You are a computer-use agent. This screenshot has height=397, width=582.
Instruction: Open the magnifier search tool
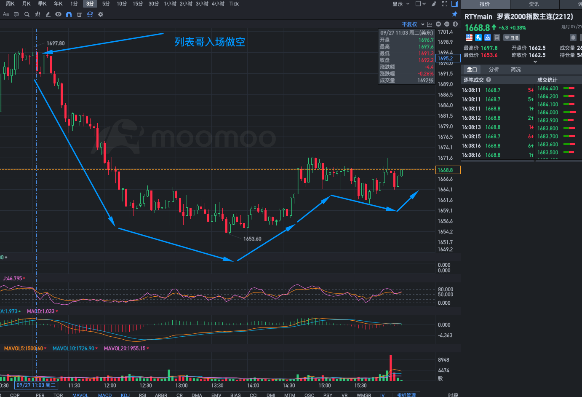pyautogui.click(x=27, y=14)
